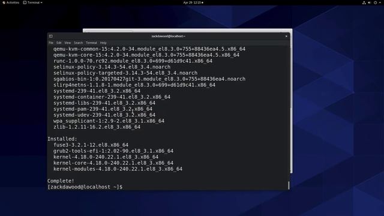384x216 pixels.
Task: Click the terminal window menu icon in titlebar
Action: tap(50, 36)
